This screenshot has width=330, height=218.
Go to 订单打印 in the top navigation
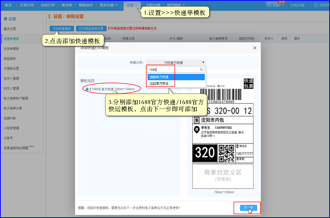pos(27,5)
